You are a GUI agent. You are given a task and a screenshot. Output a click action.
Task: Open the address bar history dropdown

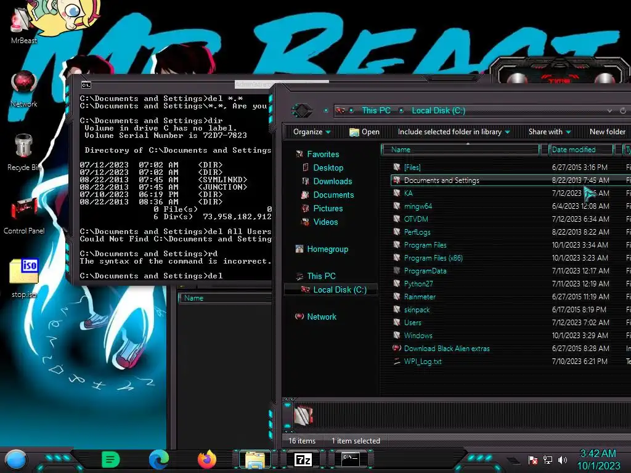(609, 111)
